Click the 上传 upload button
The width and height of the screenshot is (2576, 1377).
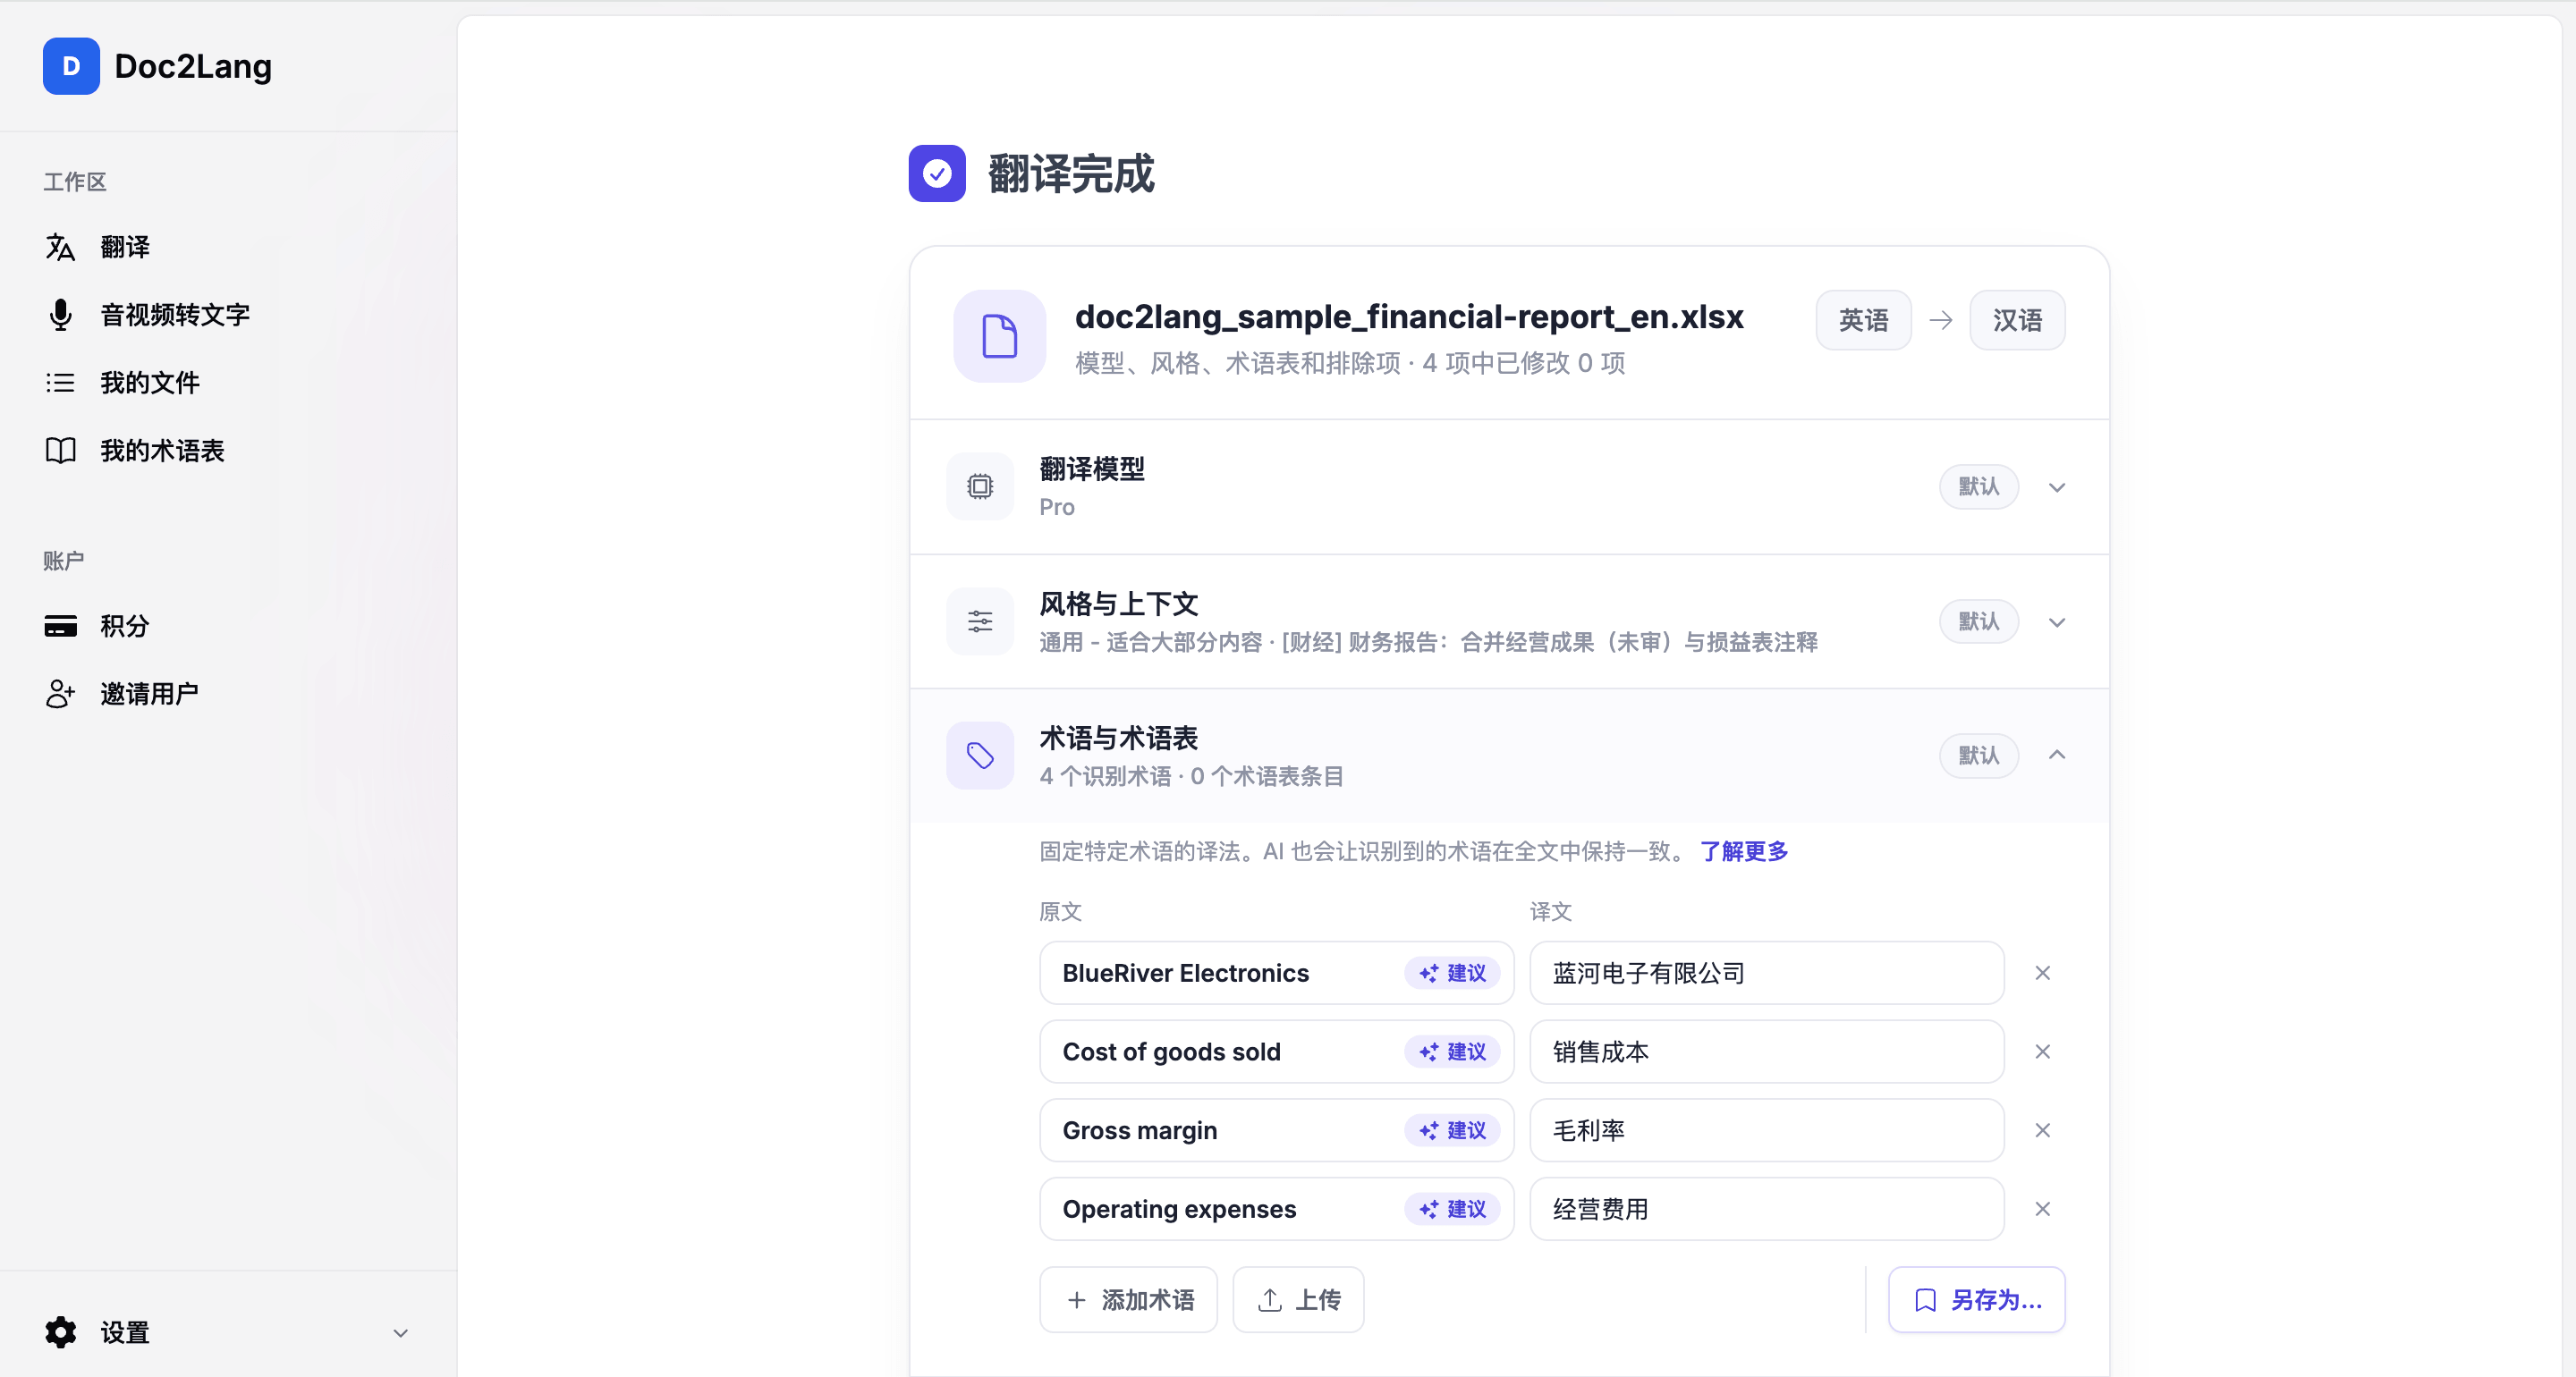click(1298, 1300)
